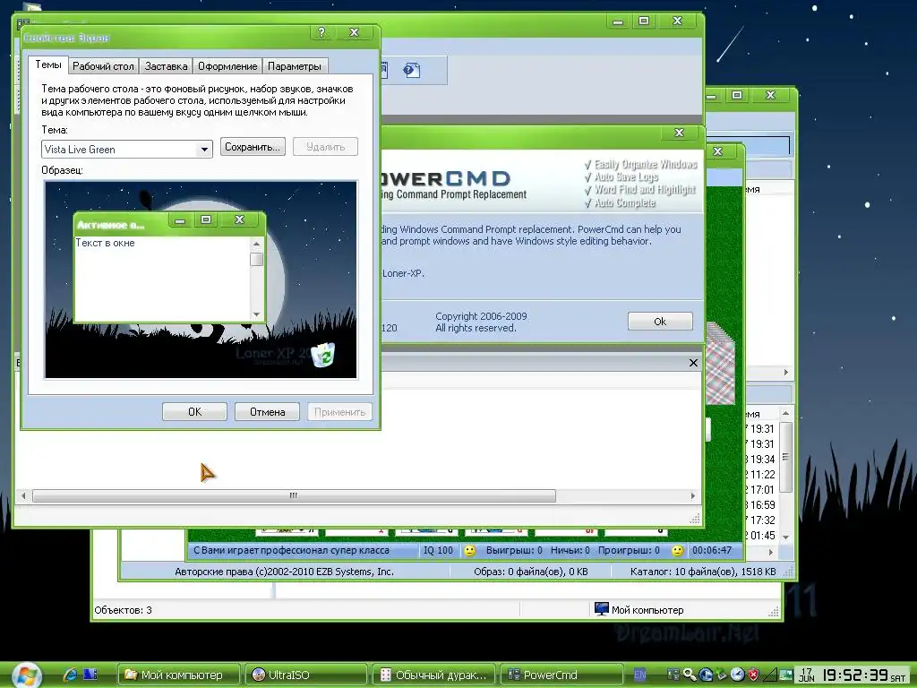Click the Мой компьютер icon in Explorer status bar
Screen dimensions: 917x688
coord(601,609)
